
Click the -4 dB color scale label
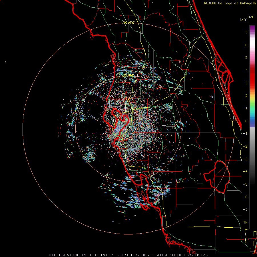click(245, 172)
